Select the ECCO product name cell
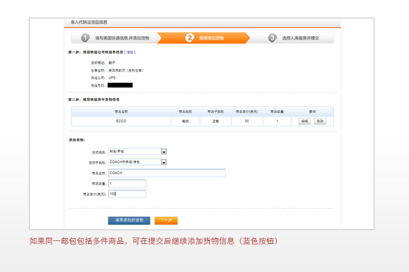 [x=121, y=121]
